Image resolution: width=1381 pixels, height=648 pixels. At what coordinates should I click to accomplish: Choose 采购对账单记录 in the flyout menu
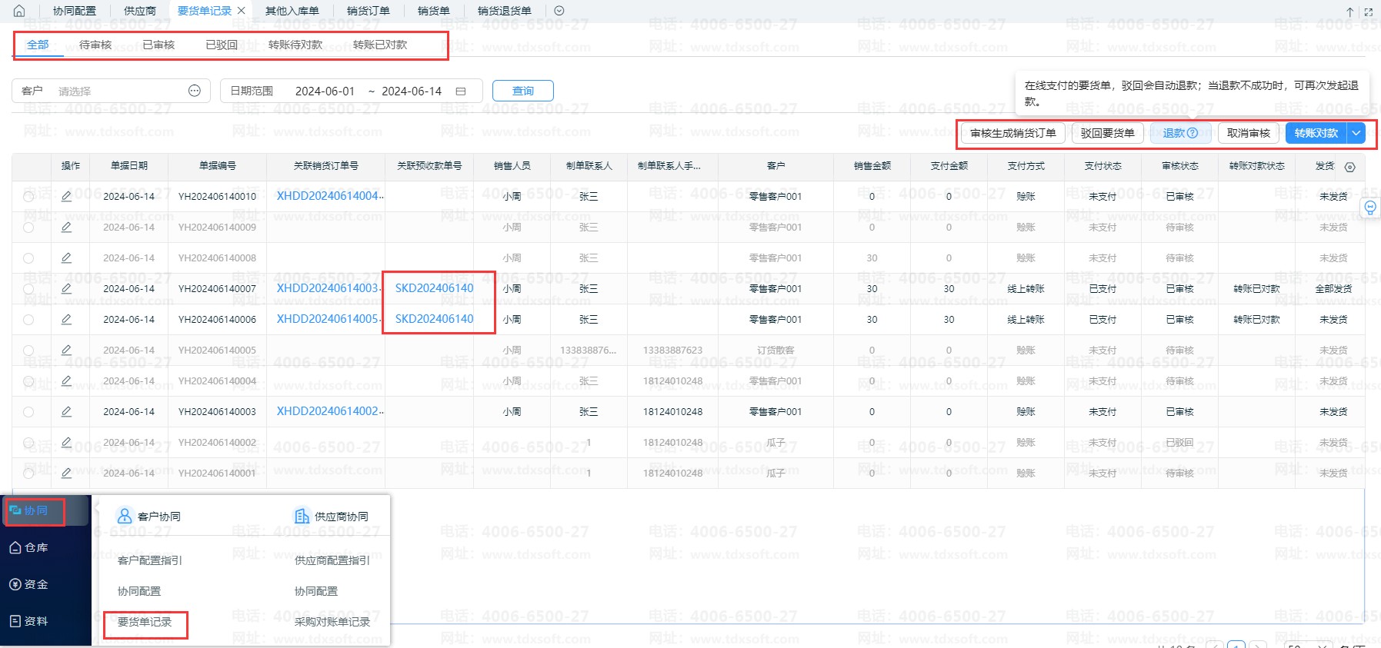(332, 622)
